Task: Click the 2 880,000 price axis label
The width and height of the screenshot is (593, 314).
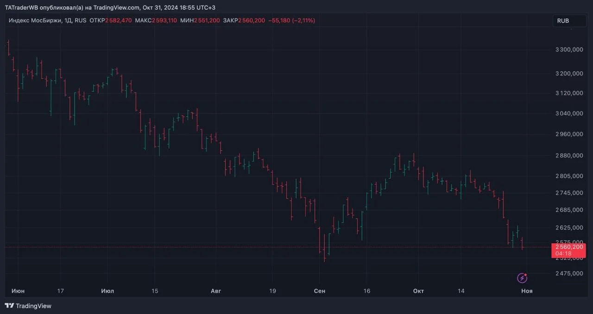Action: click(569, 155)
